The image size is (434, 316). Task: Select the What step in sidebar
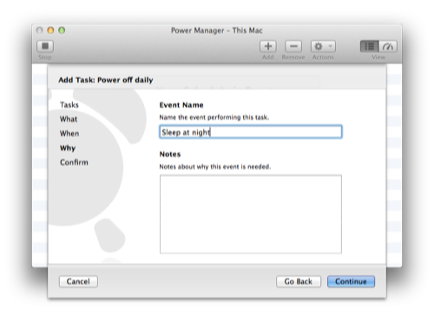[x=69, y=119]
